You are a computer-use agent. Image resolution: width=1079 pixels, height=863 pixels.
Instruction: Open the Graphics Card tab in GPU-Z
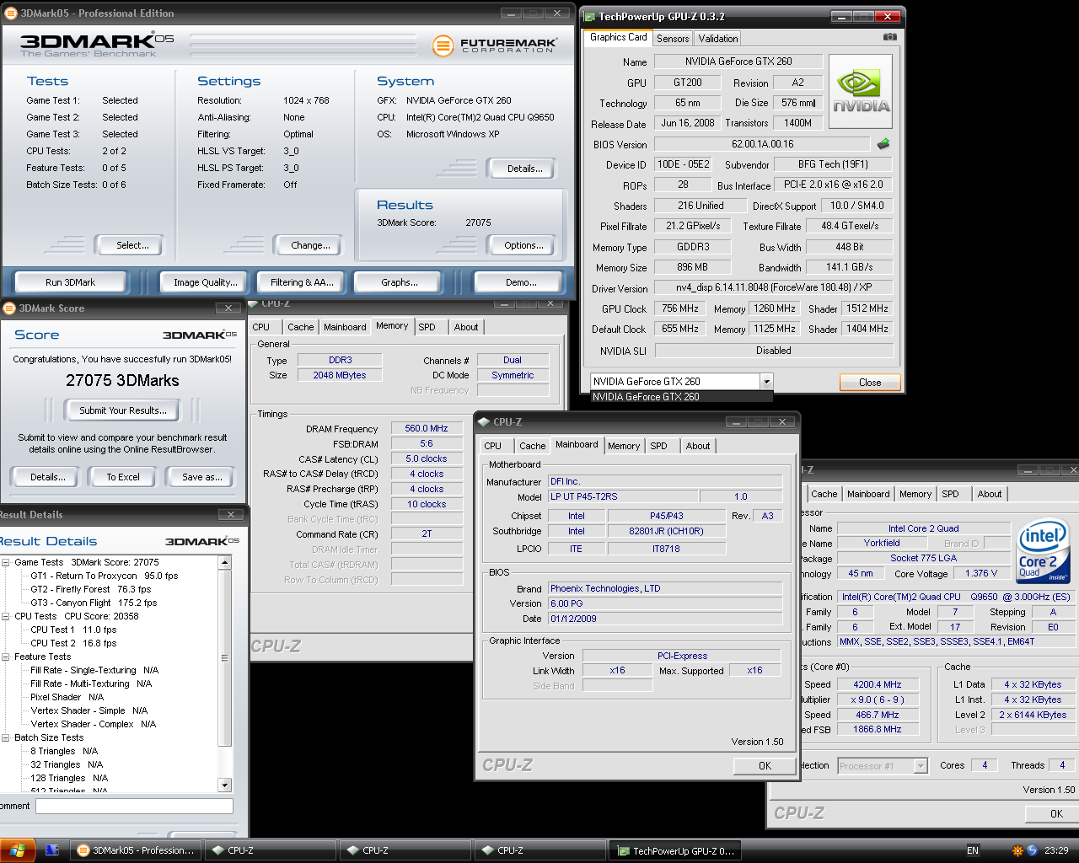pyautogui.click(x=619, y=37)
